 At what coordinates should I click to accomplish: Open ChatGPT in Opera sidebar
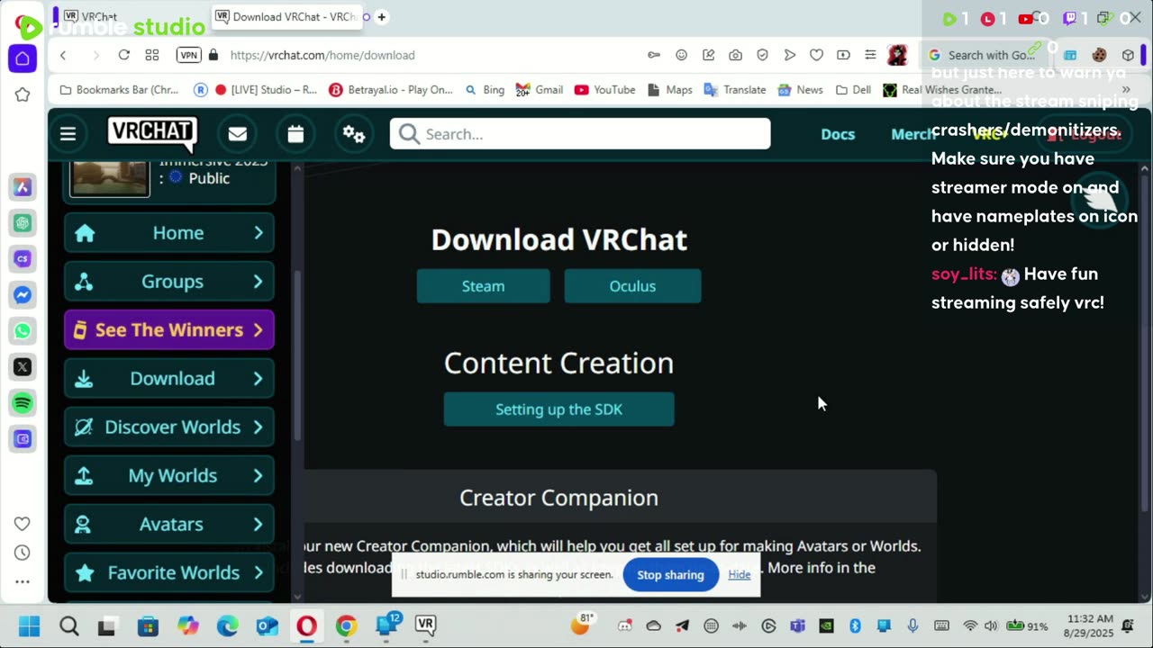tap(23, 223)
